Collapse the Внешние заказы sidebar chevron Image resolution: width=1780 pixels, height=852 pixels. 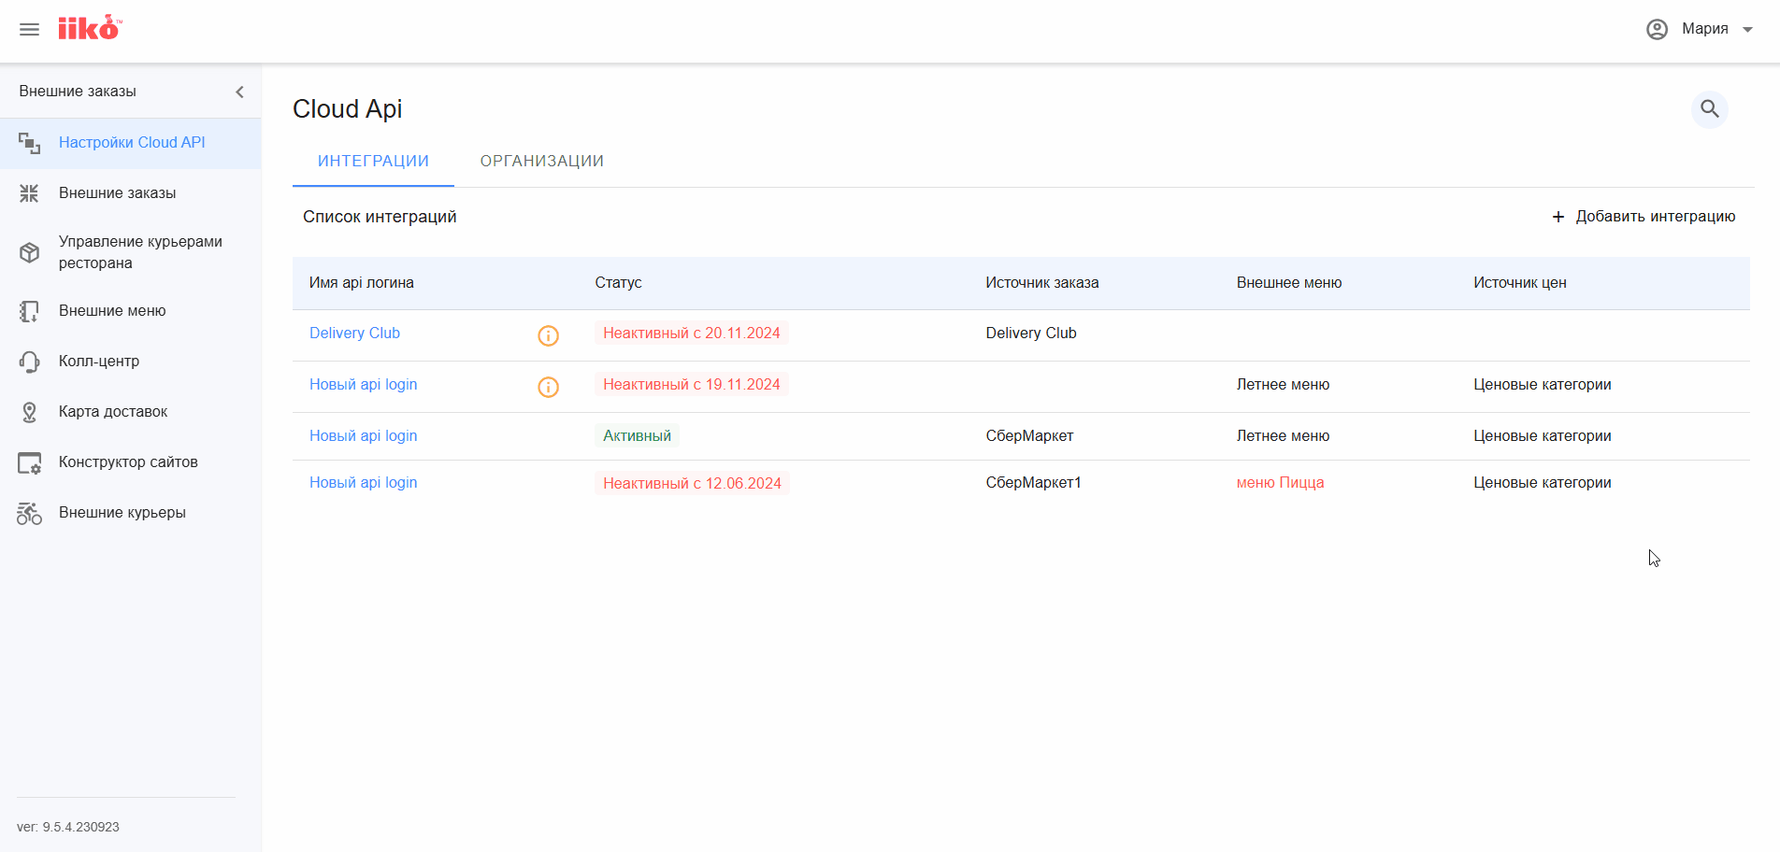239,92
